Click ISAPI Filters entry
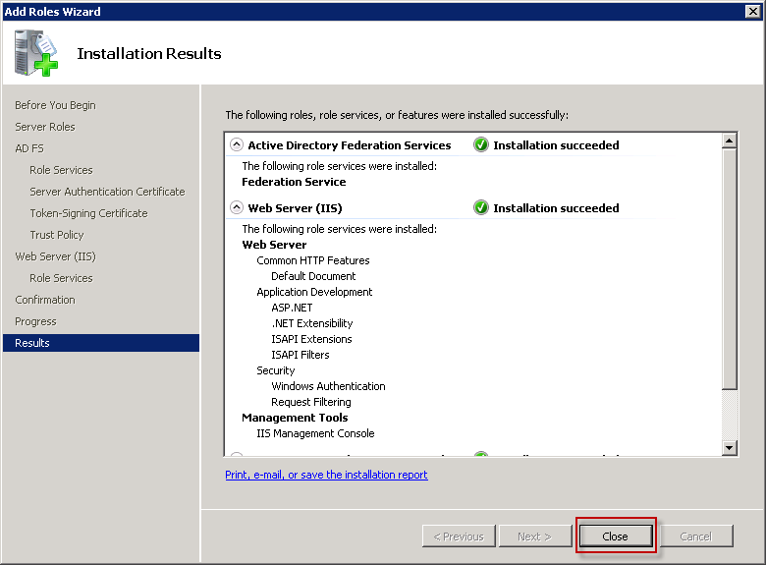Screen dimensions: 766x565 click(x=300, y=355)
